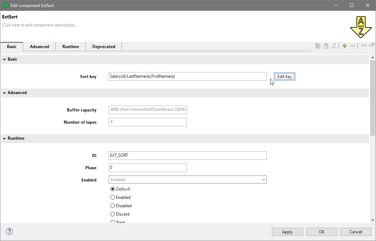Select the Default radio option
Image resolution: width=376 pixels, height=241 pixels.
click(112, 189)
